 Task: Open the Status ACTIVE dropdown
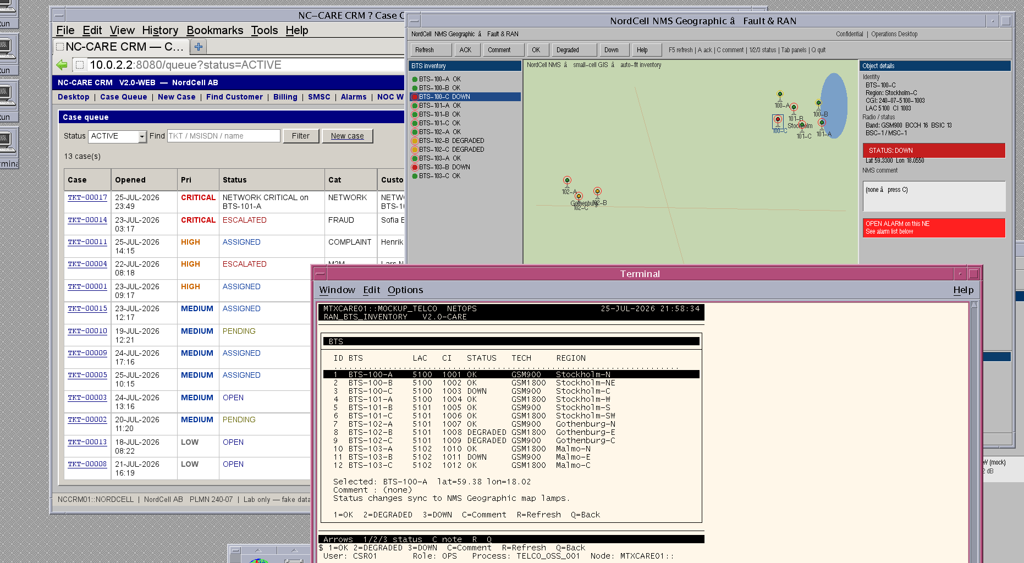118,136
